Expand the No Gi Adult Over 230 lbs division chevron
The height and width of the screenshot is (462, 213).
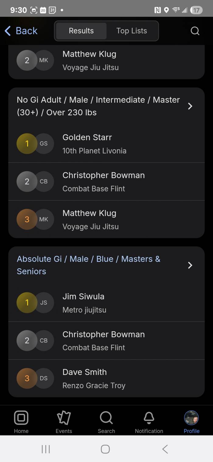[x=190, y=106]
